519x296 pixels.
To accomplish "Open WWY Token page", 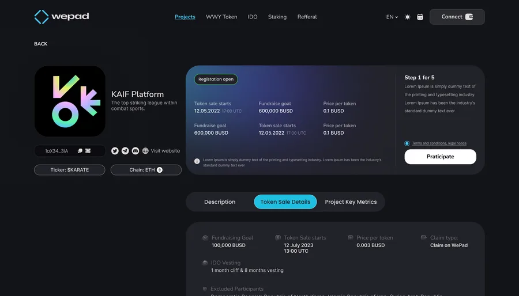I will pyautogui.click(x=221, y=17).
